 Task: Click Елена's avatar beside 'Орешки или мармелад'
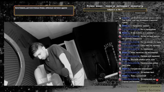120,56
